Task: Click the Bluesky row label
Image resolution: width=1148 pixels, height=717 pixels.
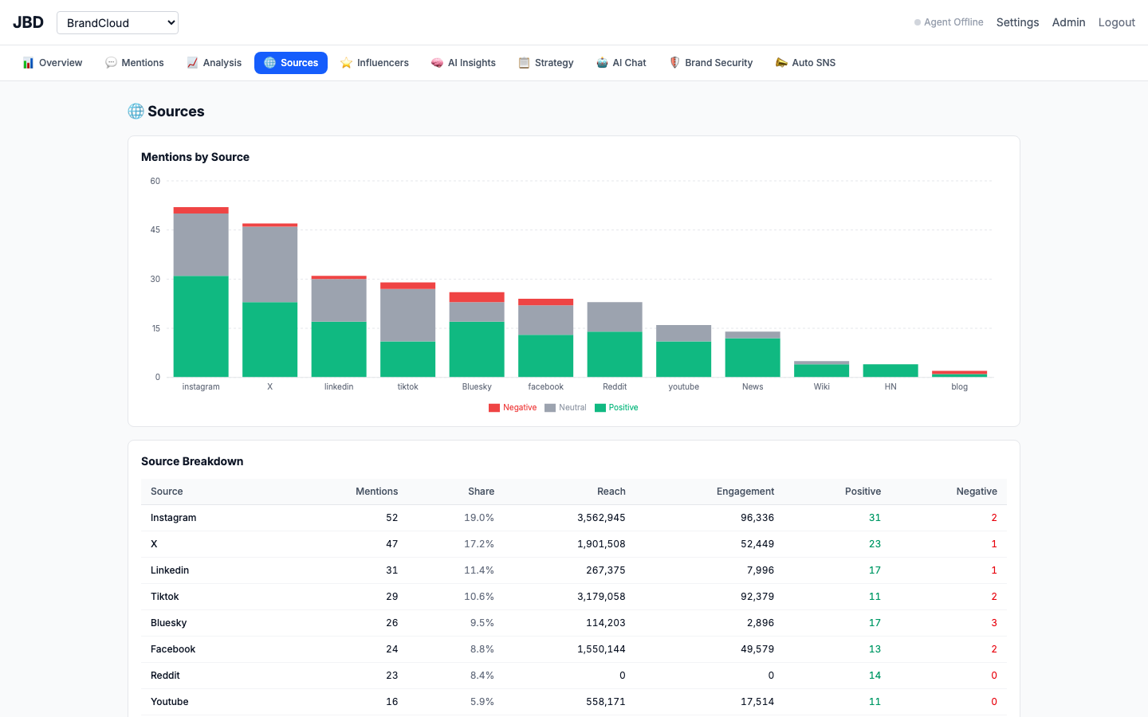Action: (168, 623)
